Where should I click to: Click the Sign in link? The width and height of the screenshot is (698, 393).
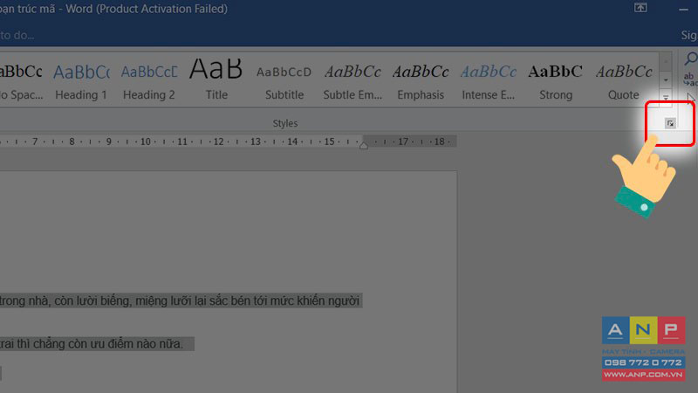click(689, 35)
